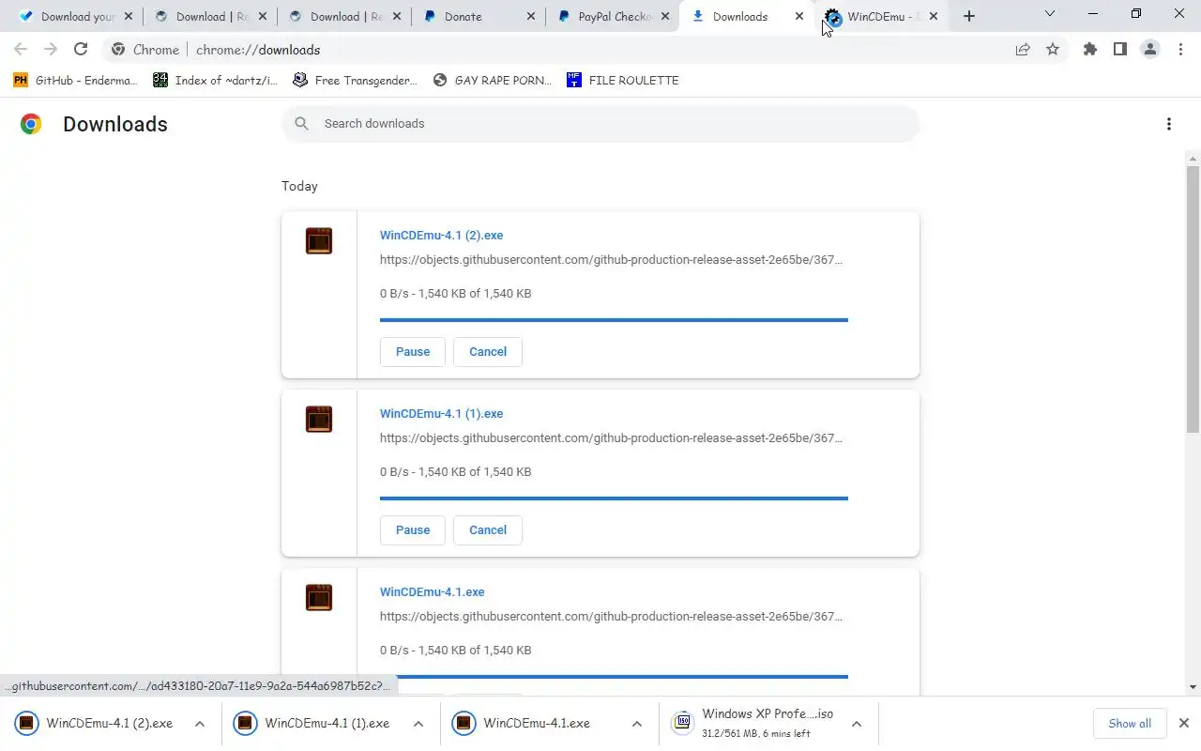
Task: Click the browser forward arrow
Action: coord(51,50)
